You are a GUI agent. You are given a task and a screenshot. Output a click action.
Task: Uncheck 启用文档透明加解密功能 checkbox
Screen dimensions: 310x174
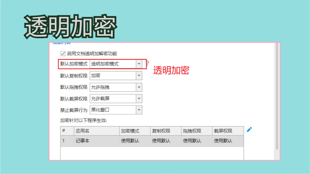63,53
